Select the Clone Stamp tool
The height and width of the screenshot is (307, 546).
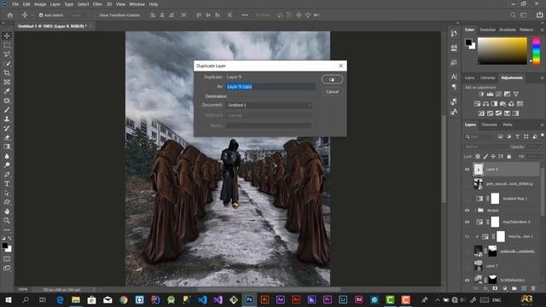tap(7, 119)
